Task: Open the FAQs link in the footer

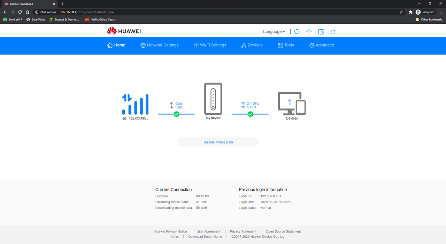Action: point(174,236)
